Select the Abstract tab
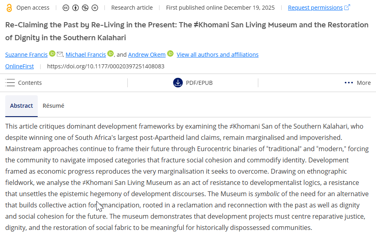The image size is (376, 244). tap(22, 106)
